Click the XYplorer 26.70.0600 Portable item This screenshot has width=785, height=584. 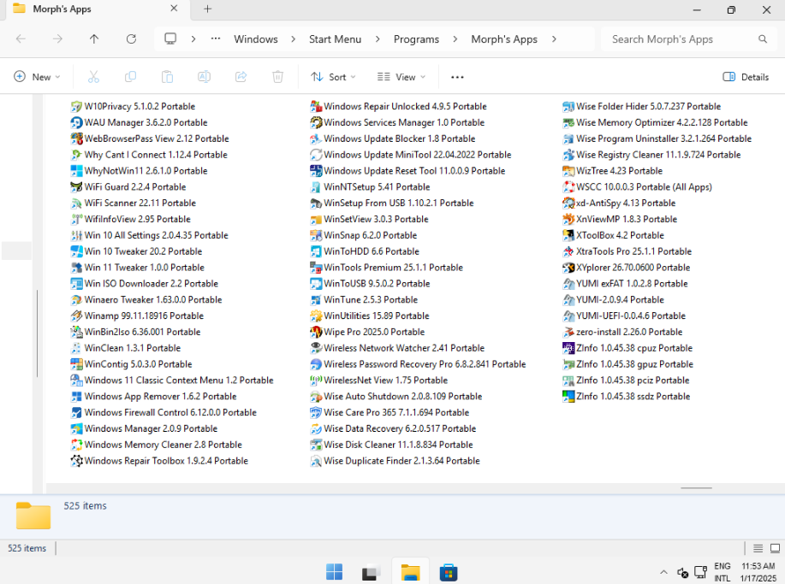point(632,268)
